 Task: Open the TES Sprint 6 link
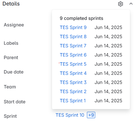point(73,55)
